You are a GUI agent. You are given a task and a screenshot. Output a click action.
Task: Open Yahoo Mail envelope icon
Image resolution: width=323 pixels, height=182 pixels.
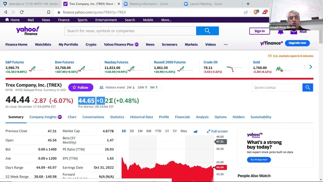coord(294,32)
